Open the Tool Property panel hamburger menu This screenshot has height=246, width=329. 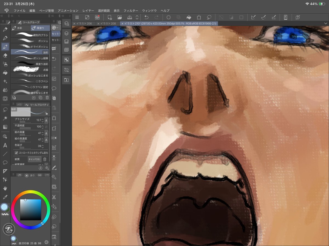13,104
